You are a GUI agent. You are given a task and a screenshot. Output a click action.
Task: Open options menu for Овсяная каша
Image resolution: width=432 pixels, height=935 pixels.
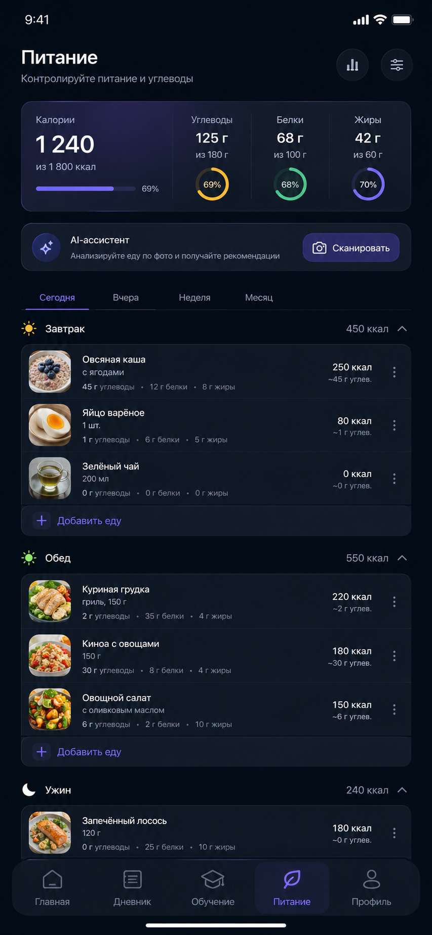pos(395,372)
